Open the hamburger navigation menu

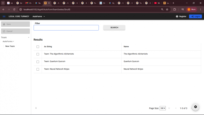pos(4,16)
